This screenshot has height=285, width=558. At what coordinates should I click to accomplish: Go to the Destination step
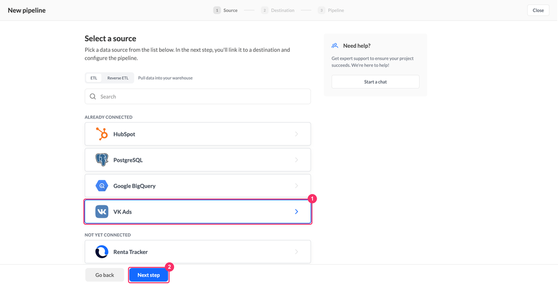point(277,10)
